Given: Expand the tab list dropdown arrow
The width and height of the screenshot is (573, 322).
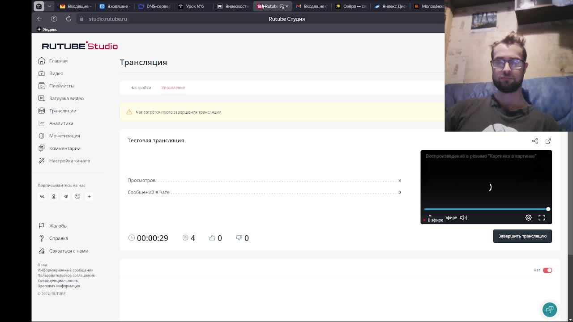Looking at the screenshot, I should click(49, 6).
